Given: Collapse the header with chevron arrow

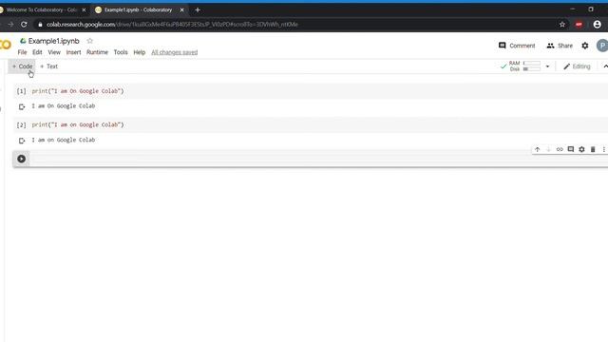Looking at the screenshot, I should (x=605, y=66).
